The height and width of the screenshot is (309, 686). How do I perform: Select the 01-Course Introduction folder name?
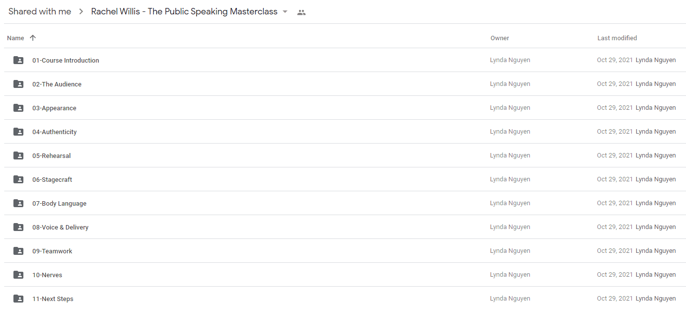[66, 61]
